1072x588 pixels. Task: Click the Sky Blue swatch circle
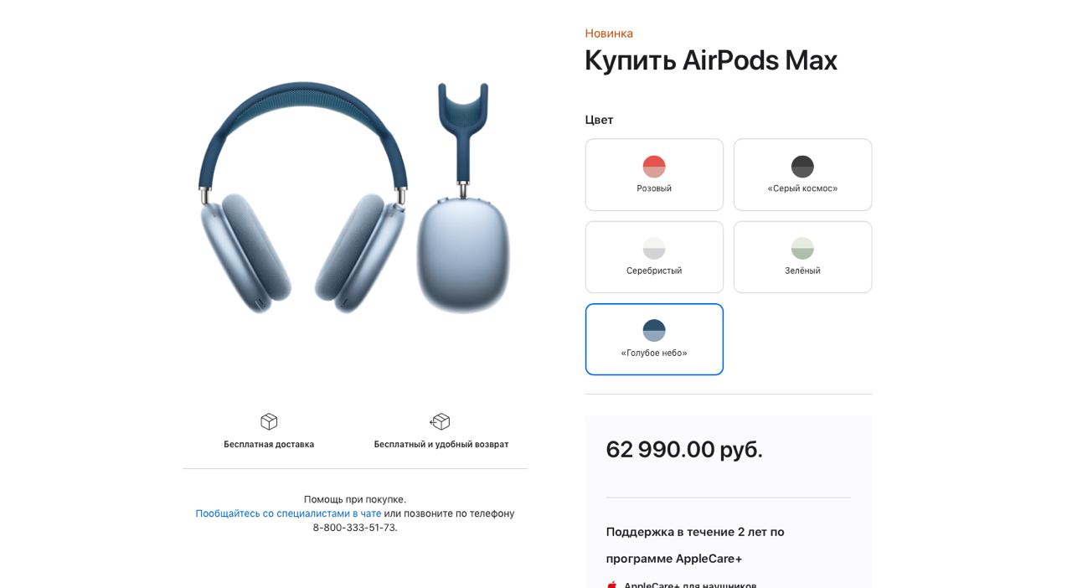tap(654, 330)
